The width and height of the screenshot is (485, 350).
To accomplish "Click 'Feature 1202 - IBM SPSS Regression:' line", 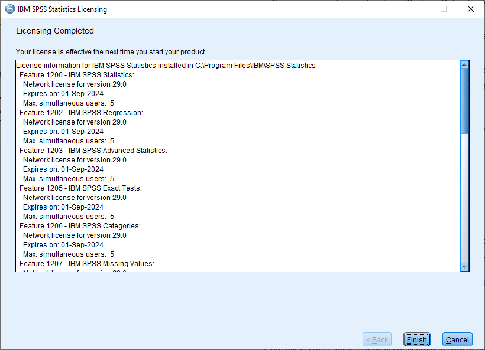I will pos(82,112).
